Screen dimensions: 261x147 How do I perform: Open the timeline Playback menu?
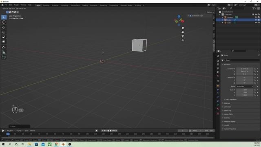[x=11, y=131]
